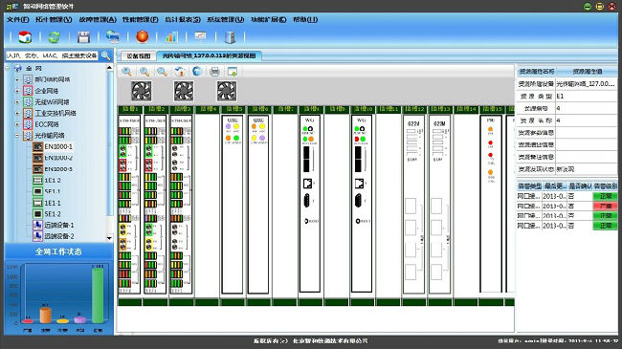The height and width of the screenshot is (349, 622).
Task: Click the red alarm ball icon
Action: click(142, 36)
